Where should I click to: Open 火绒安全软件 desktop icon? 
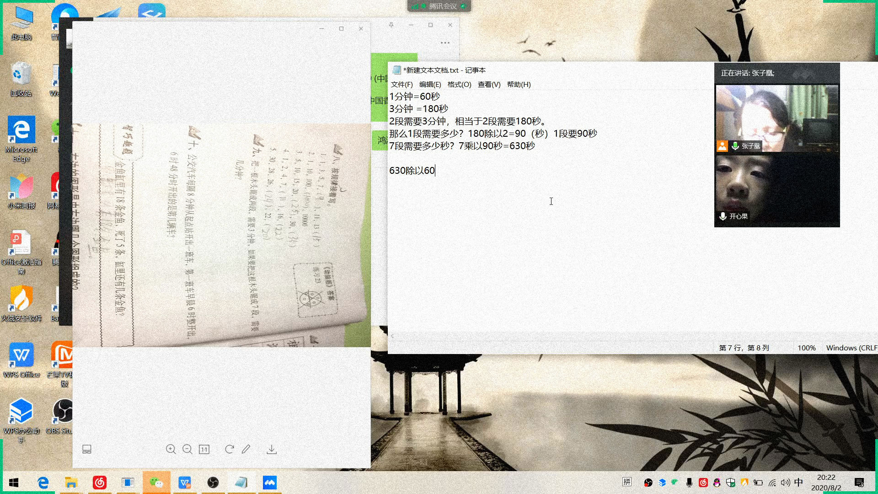[x=21, y=304]
